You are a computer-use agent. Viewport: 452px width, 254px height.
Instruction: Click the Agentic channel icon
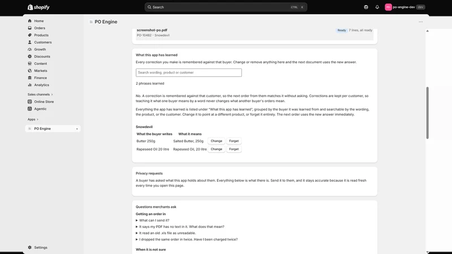(30, 109)
